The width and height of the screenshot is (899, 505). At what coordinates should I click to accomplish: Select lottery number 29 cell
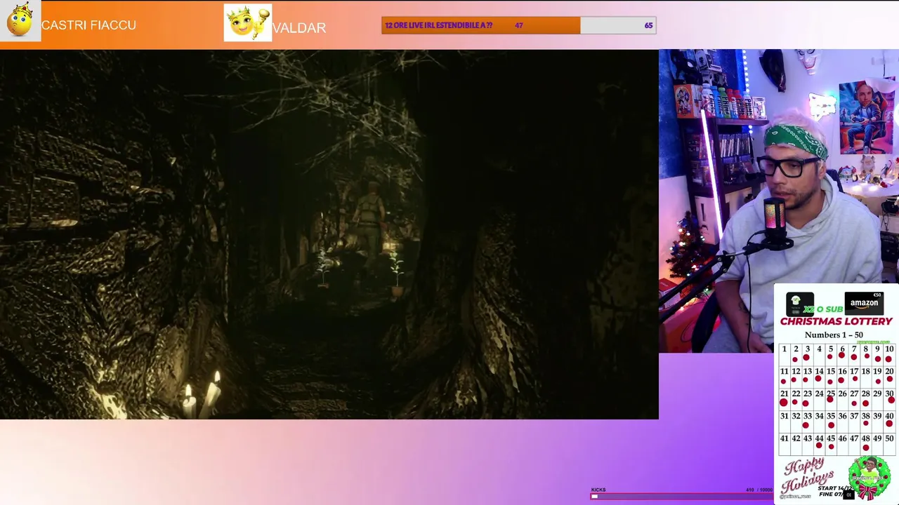tap(877, 398)
